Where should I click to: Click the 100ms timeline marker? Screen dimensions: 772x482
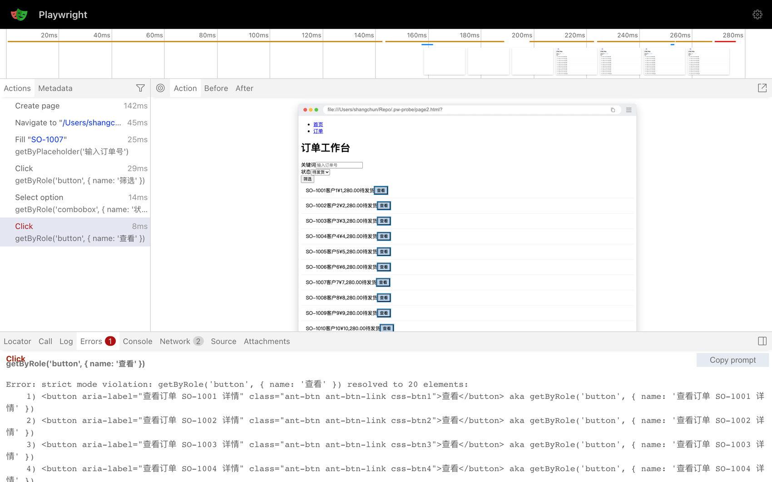(x=258, y=35)
